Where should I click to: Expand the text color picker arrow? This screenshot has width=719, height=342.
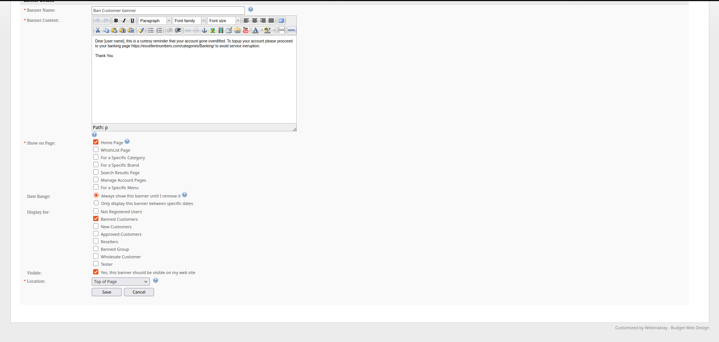click(x=262, y=30)
